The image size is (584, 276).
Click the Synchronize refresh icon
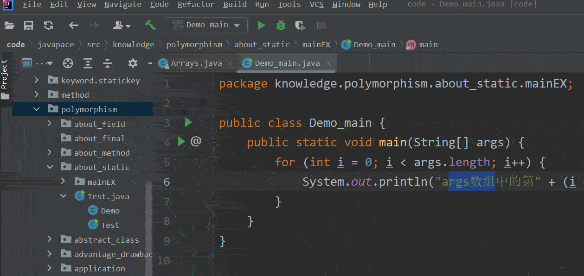[48, 25]
